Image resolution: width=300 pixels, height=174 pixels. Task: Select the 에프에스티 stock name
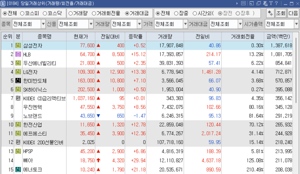(35, 134)
